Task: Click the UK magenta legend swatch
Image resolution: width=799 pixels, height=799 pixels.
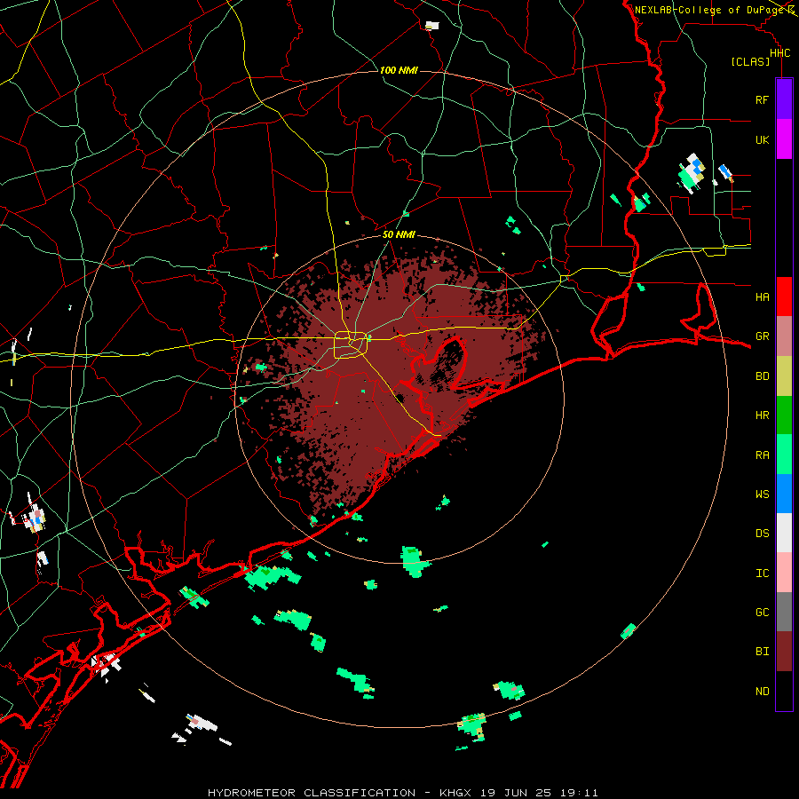Action: [x=784, y=139]
